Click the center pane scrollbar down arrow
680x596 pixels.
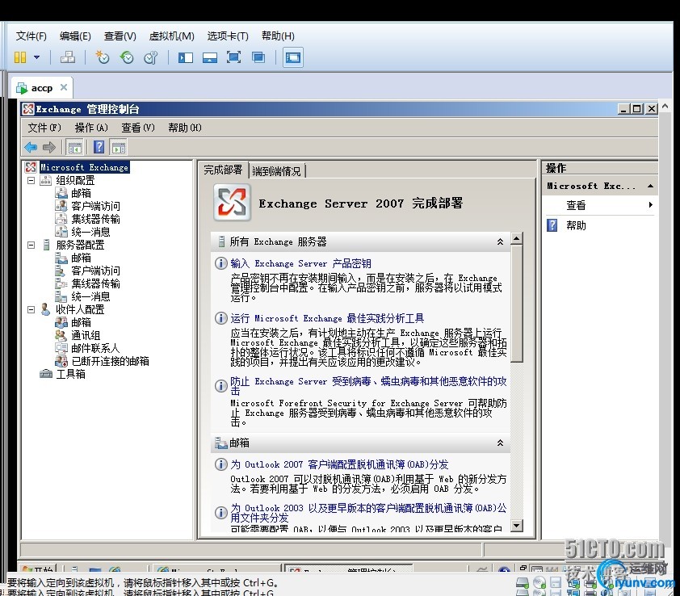[517, 526]
